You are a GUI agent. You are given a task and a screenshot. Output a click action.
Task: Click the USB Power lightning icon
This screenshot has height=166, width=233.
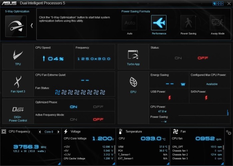(169, 98)
